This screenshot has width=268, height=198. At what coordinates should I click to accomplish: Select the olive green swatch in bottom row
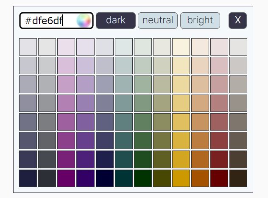click(x=162, y=178)
